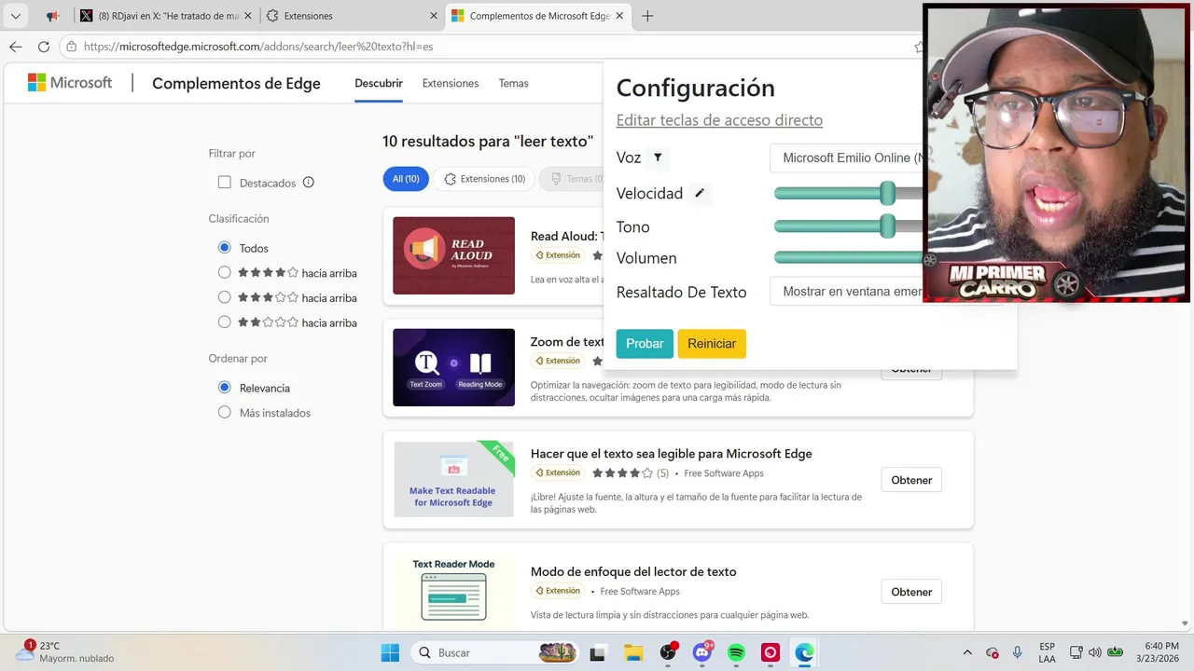Close the Extensiones browser tab
Image resolution: width=1194 pixels, height=671 pixels.
[x=433, y=16]
